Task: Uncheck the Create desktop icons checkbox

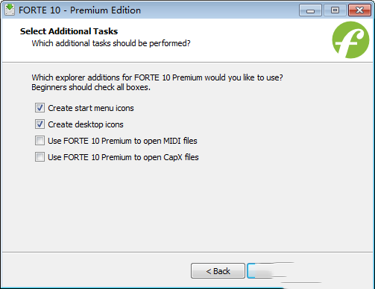Action: tap(40, 124)
